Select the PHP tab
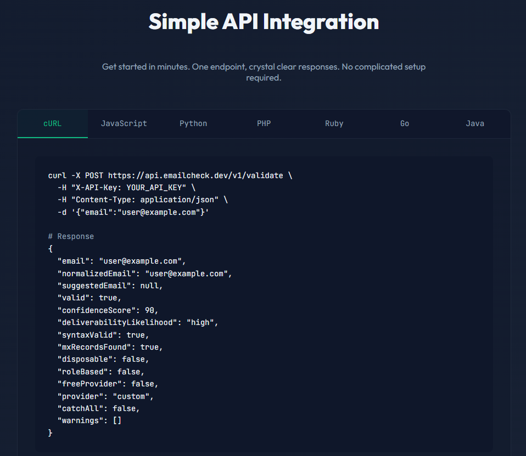Viewport: 526px width, 456px height. [x=264, y=123]
